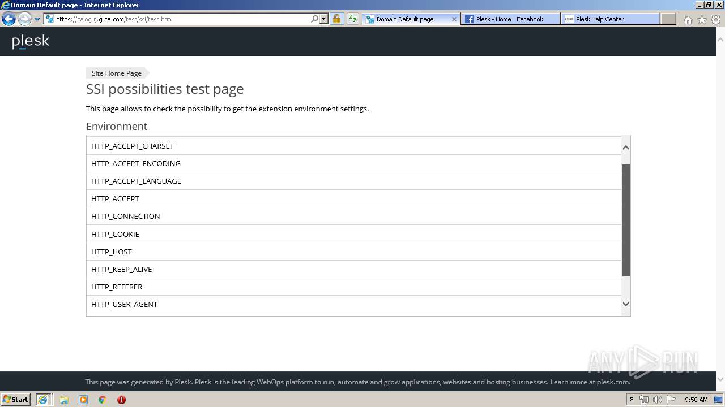Close the Domain Default page tab
725x407 pixels.
tap(454, 19)
